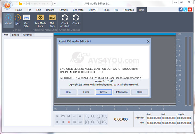Image resolution: width=195 pixels, height=134 pixels.
Task: Switch to the Home ribbon tab
Action: coord(19,10)
